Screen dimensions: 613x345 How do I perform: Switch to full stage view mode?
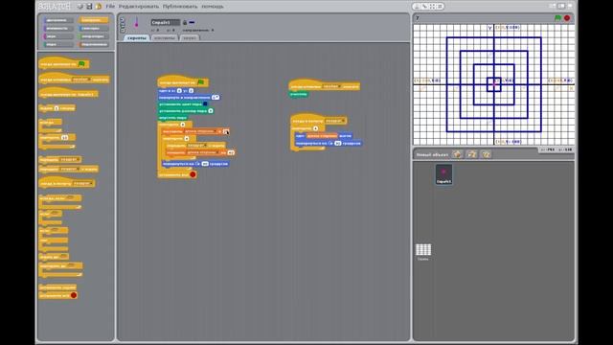tap(561, 7)
